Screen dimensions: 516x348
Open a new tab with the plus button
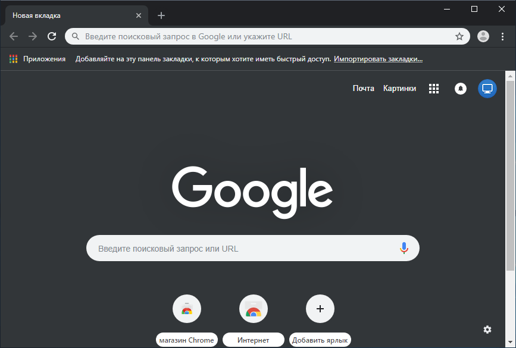tap(161, 15)
